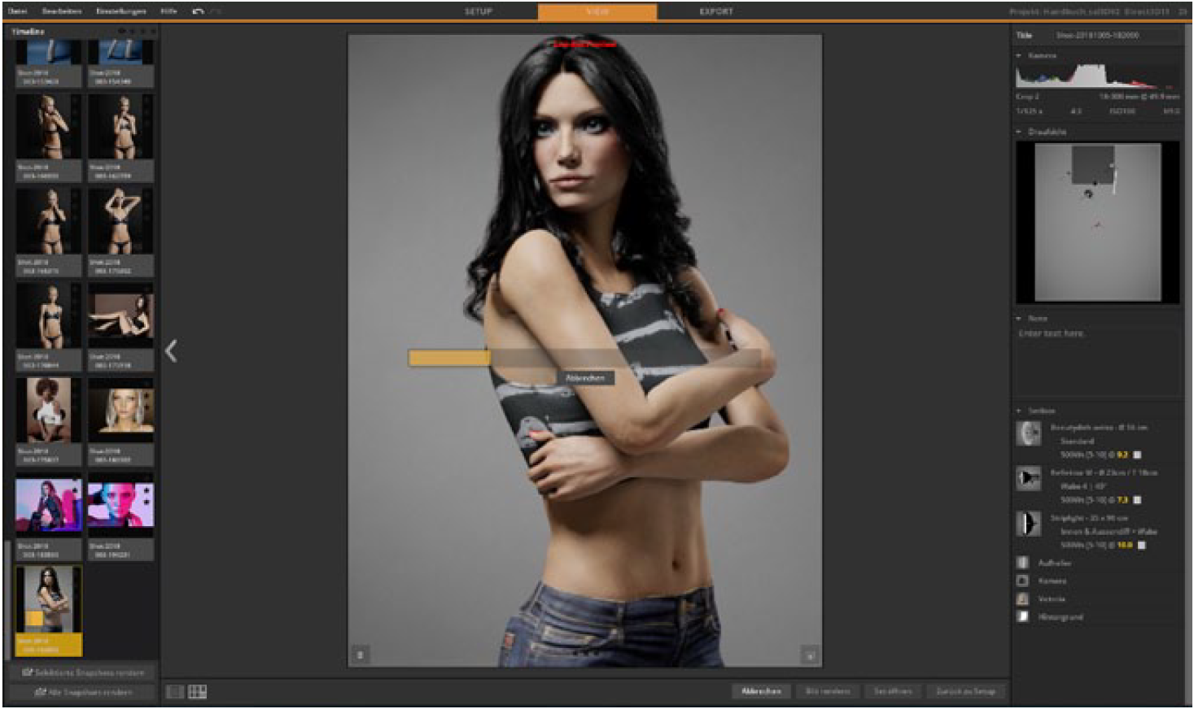Switch to grid thumbnail view icon
Screen dimensions: 1194x709
coord(197,692)
